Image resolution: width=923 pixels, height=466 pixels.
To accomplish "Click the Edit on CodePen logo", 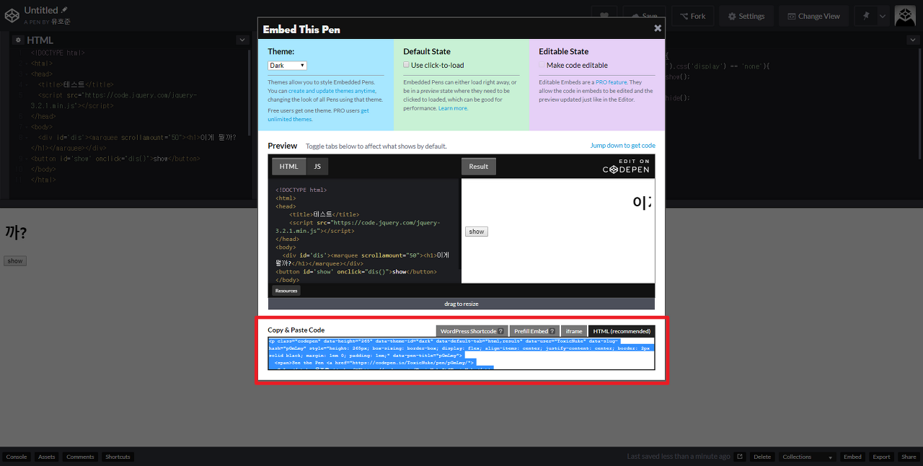I will click(x=626, y=166).
